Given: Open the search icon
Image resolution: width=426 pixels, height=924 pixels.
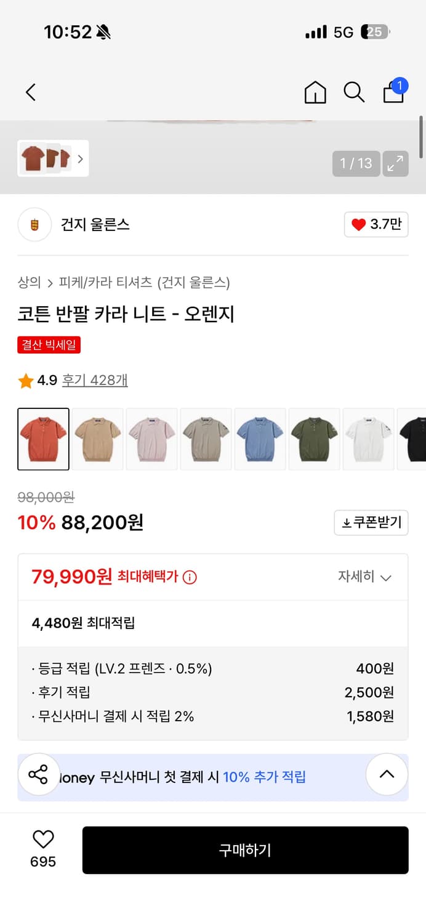Looking at the screenshot, I should [x=354, y=92].
